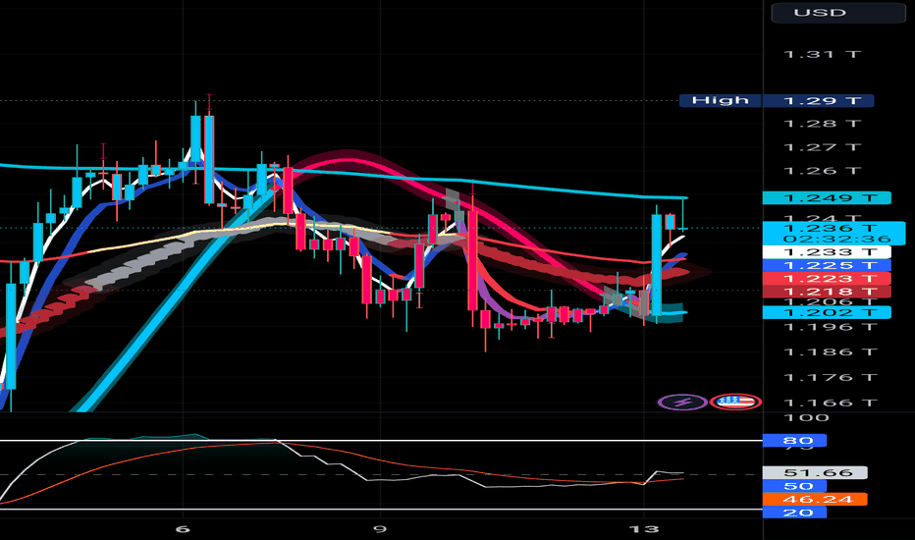Click the oscillator level 20 label
915x540 pixels.
[x=795, y=512]
